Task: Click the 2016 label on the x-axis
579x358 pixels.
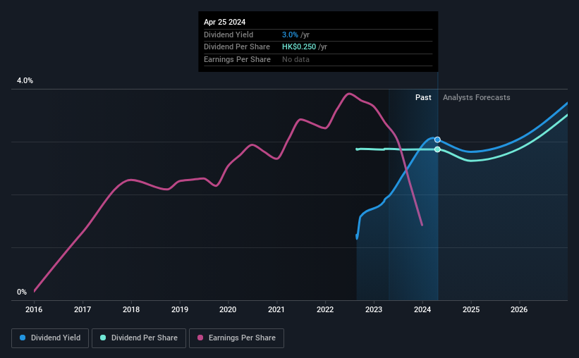Action: coord(34,309)
